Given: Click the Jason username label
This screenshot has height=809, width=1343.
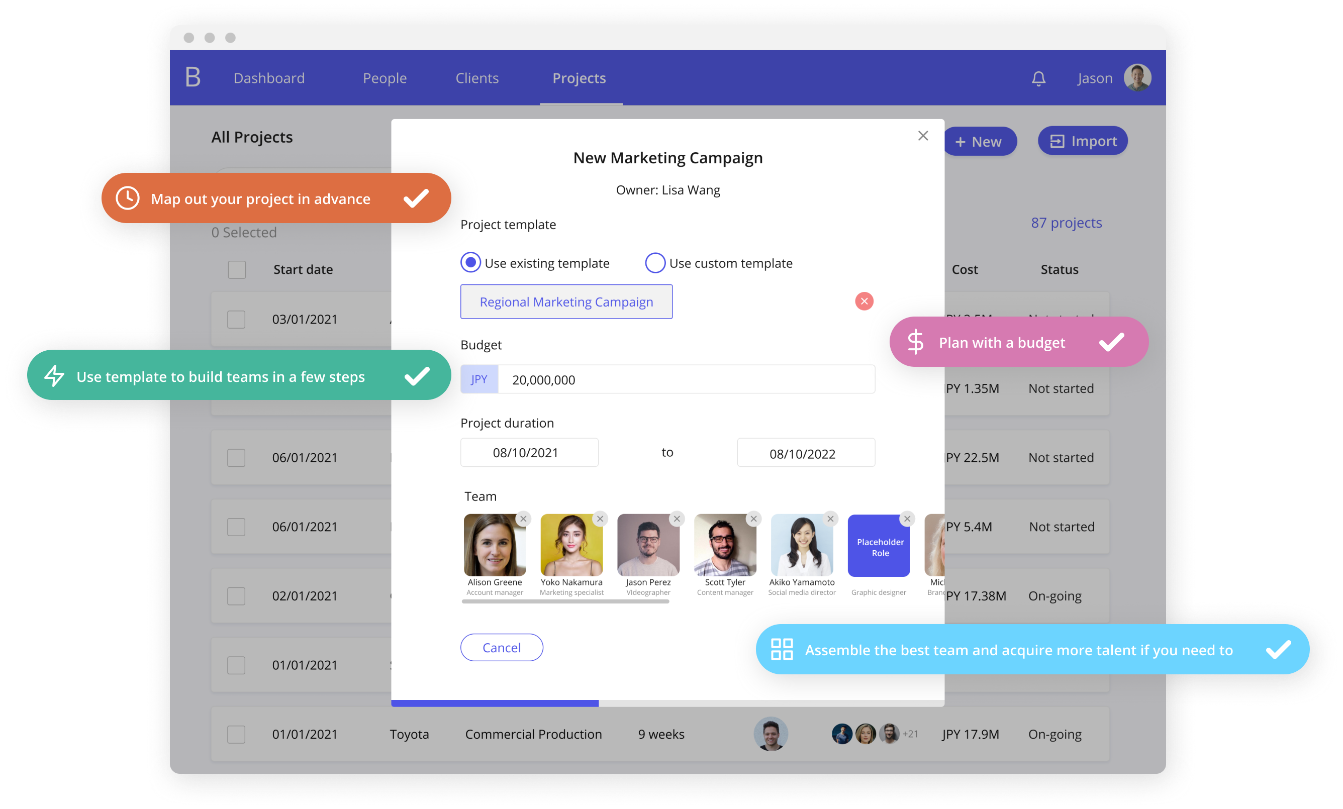Looking at the screenshot, I should [x=1095, y=78].
